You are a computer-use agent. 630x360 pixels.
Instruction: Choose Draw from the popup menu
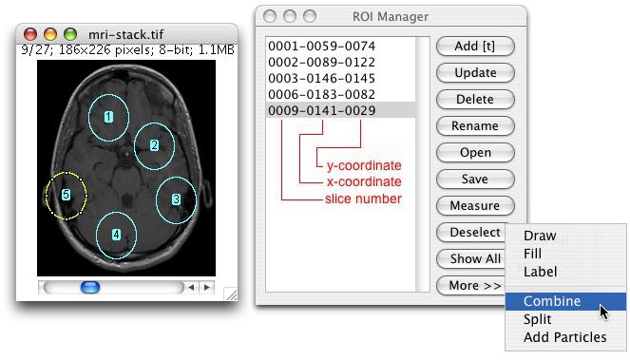[565, 236]
